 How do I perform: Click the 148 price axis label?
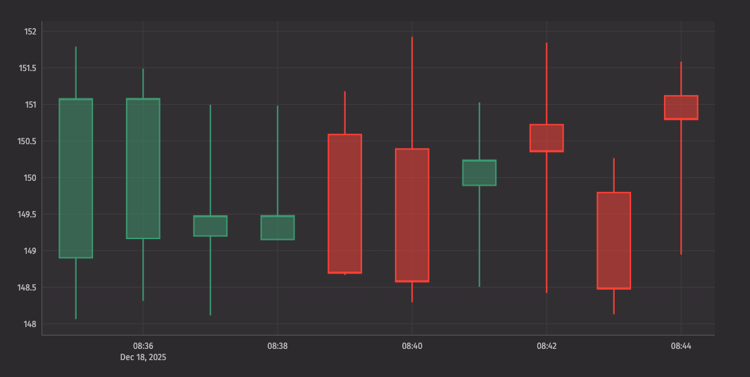tap(30, 324)
